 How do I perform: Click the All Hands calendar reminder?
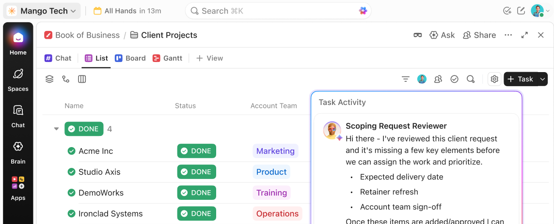coord(127,11)
